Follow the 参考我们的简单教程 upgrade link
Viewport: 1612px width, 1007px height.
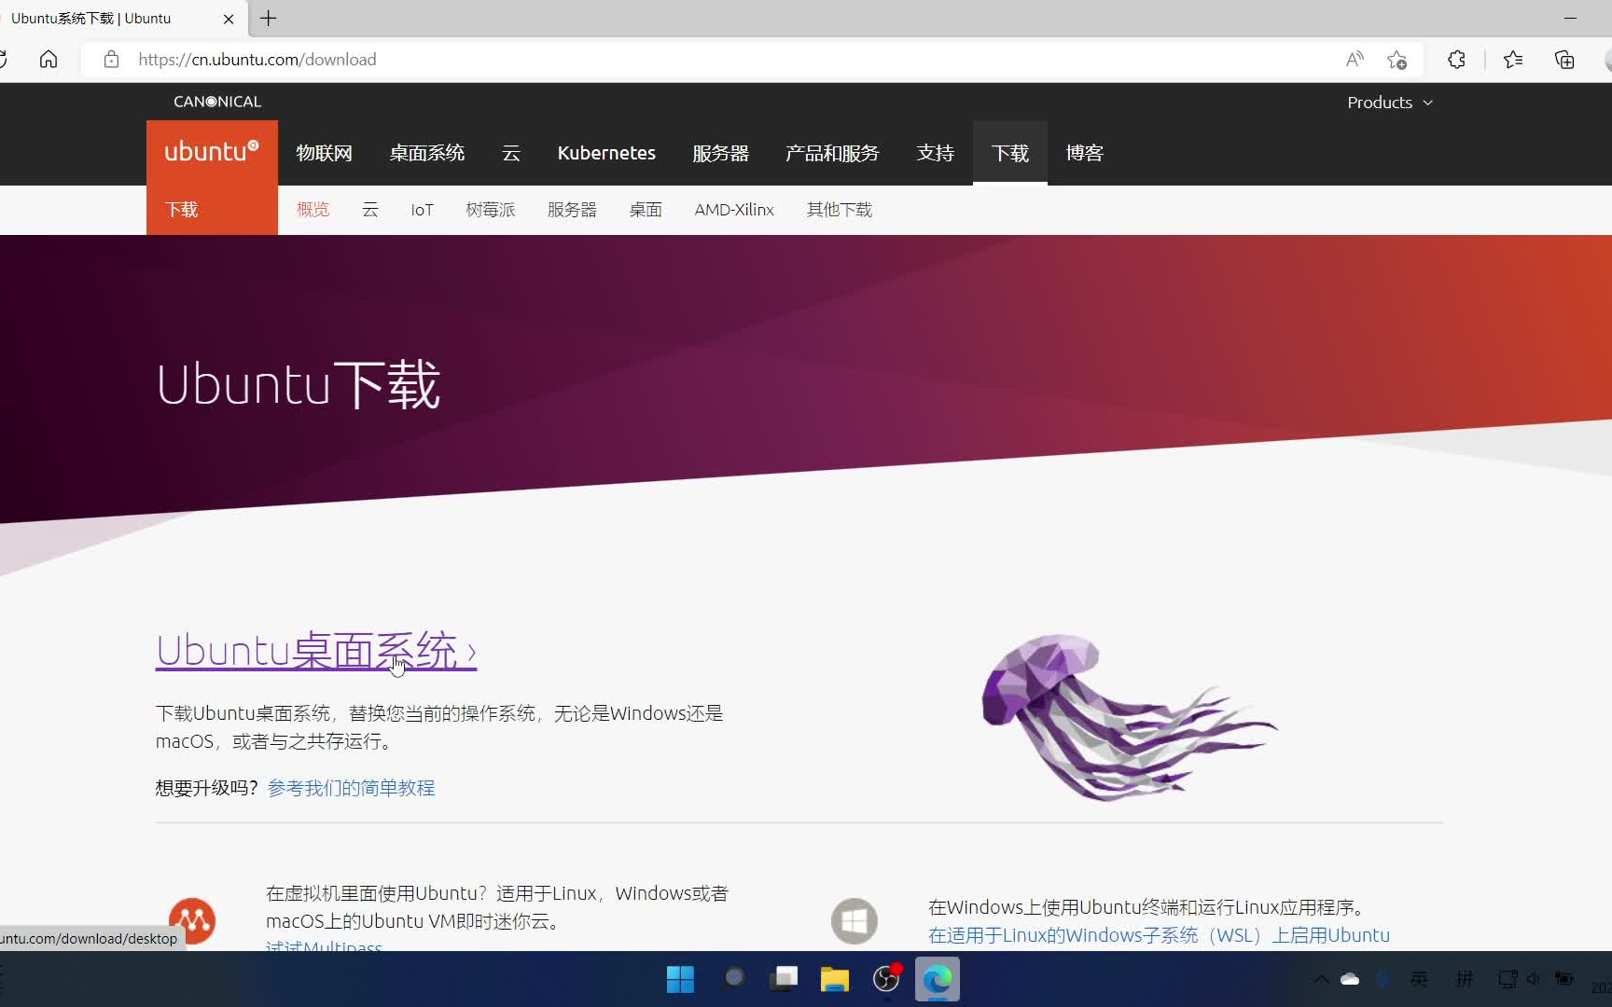pos(351,787)
